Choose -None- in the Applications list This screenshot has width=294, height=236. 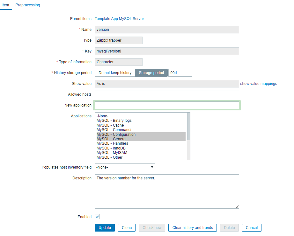(102, 116)
